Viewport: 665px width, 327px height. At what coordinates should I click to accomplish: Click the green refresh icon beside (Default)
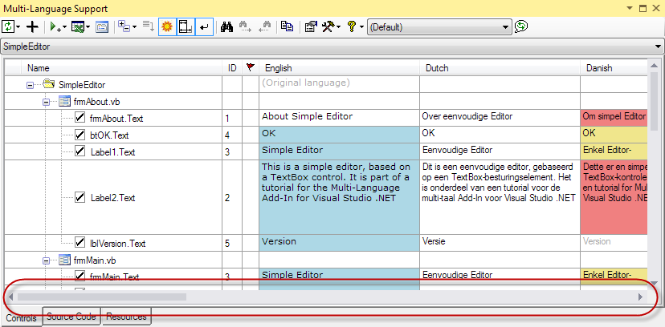point(522,26)
